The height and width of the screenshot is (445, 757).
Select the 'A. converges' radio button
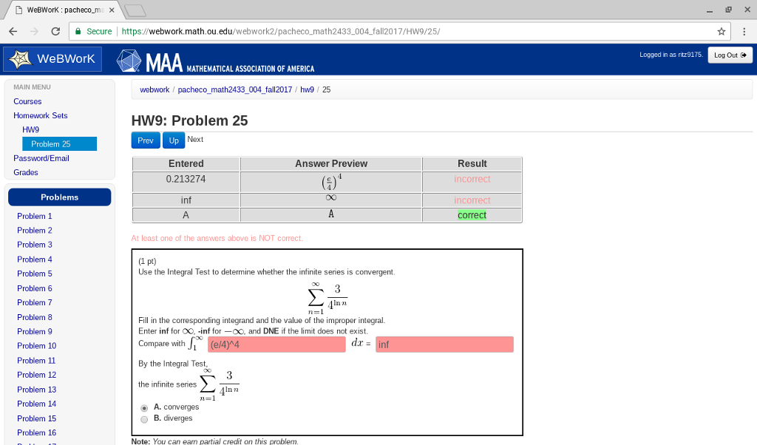click(x=144, y=407)
